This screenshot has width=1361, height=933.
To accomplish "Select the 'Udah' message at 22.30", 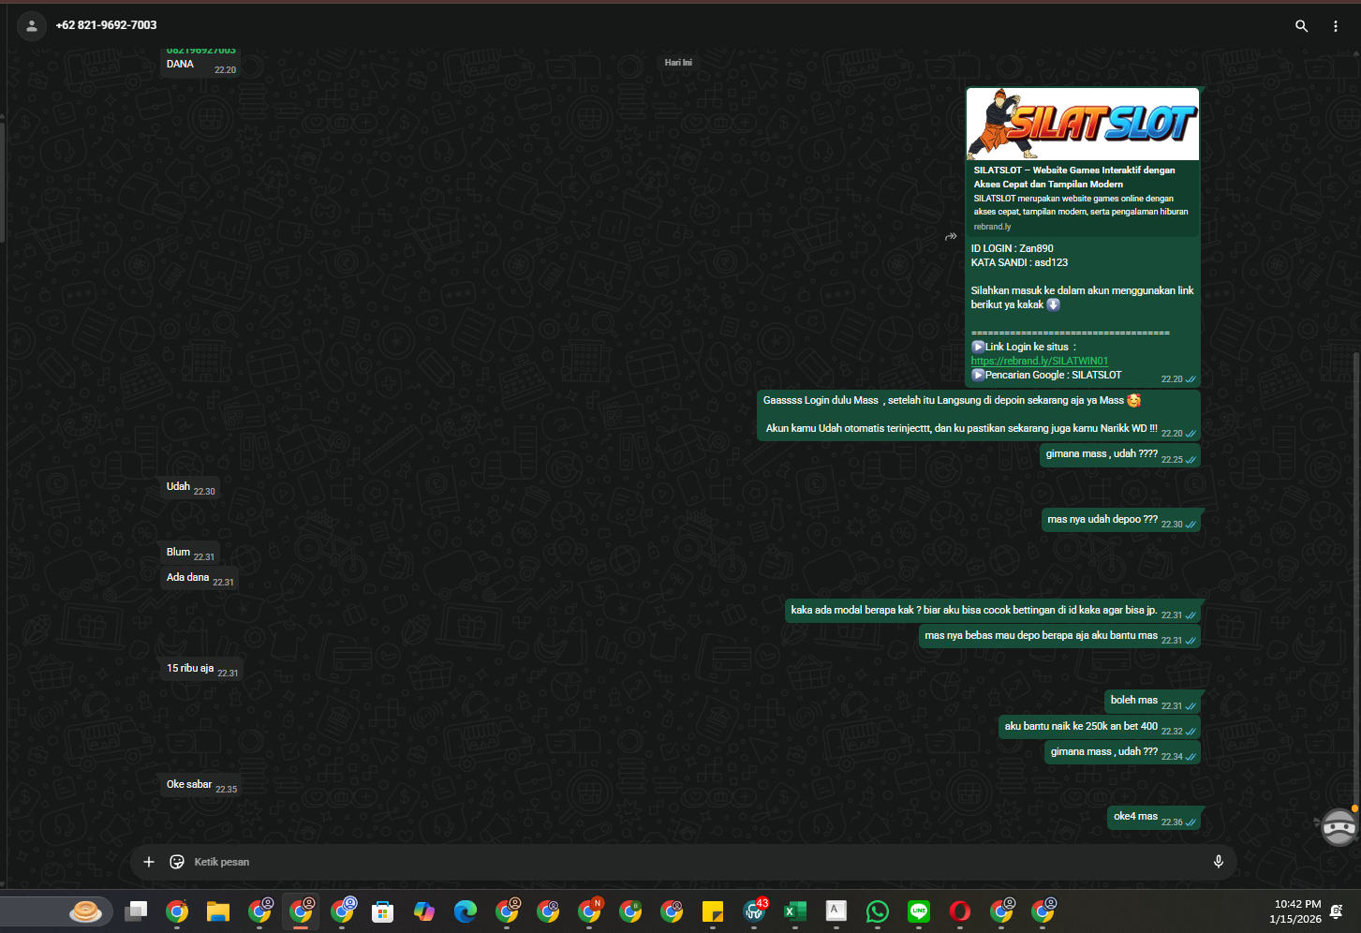I will point(191,487).
